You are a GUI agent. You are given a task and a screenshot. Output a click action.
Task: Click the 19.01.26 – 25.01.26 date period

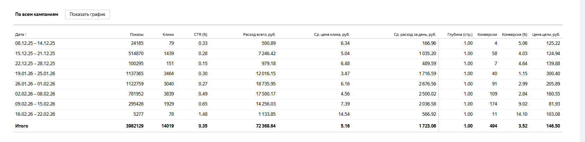pyautogui.click(x=35, y=73)
